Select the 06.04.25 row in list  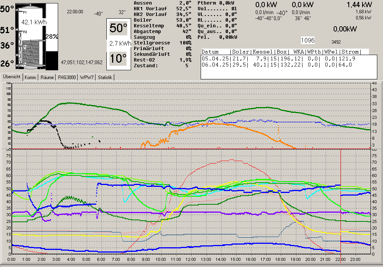point(281,65)
